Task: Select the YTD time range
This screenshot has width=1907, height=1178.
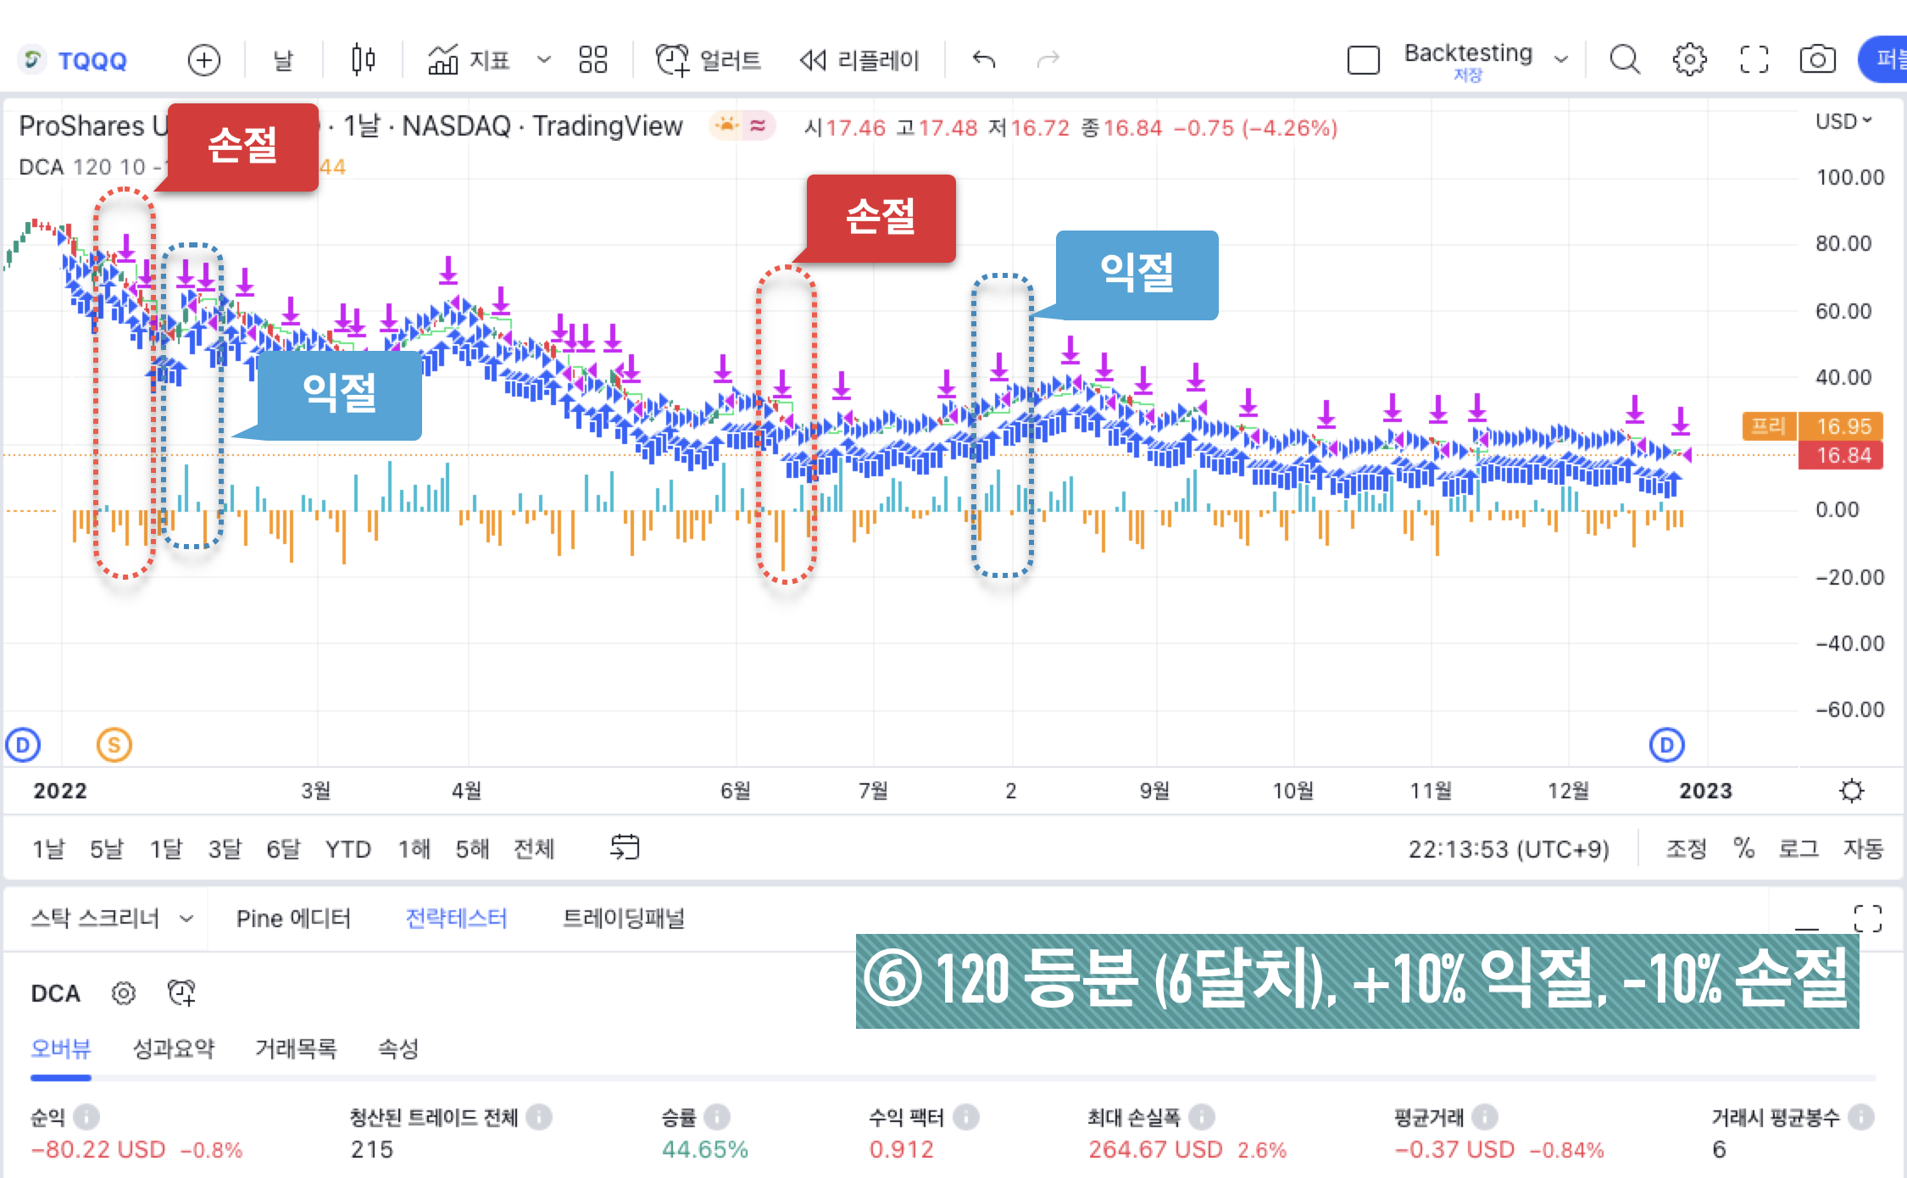Action: (x=348, y=849)
